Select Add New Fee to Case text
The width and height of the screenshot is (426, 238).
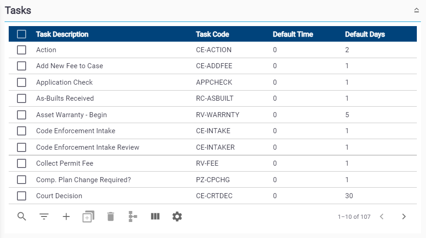70,66
